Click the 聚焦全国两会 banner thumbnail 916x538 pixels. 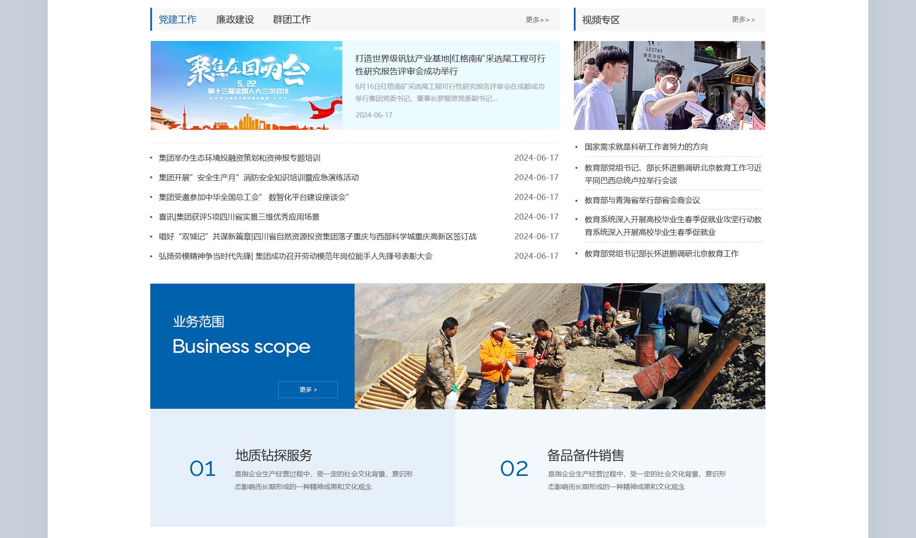(x=246, y=85)
